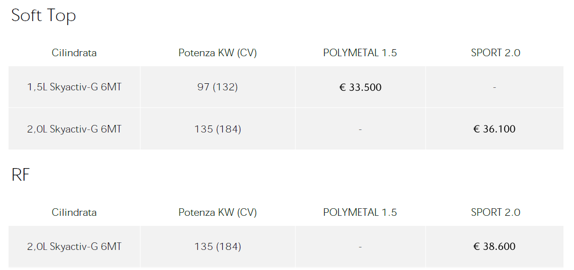Select the 1,5L Skyactiv-G 6MT row label
The height and width of the screenshot is (270, 574).
point(74,87)
